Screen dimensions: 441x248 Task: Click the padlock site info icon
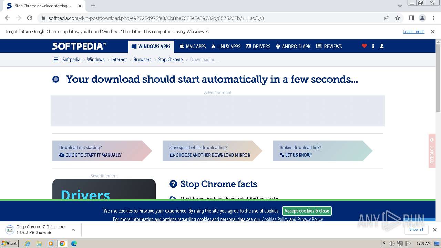click(x=43, y=18)
